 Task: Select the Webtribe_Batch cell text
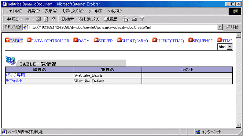click(88, 75)
